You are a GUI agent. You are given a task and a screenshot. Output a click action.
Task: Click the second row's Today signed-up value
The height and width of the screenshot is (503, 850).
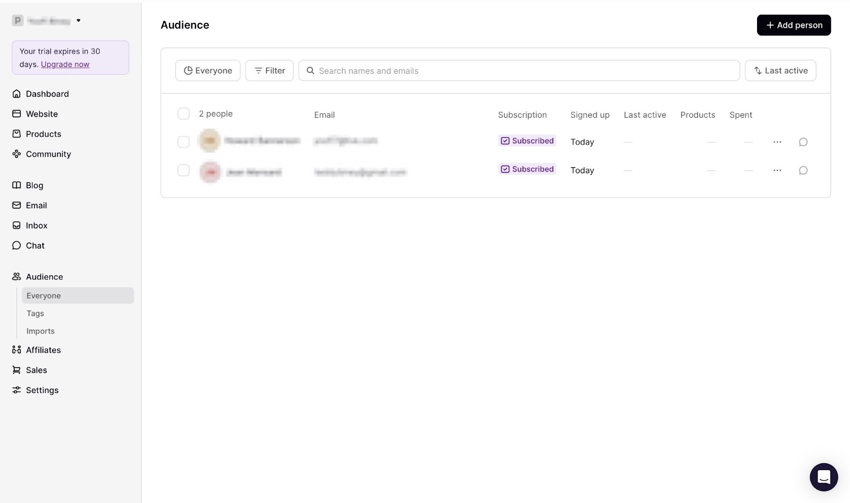pyautogui.click(x=582, y=170)
